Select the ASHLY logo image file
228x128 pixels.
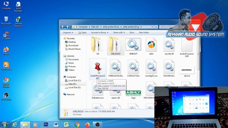(133, 95)
